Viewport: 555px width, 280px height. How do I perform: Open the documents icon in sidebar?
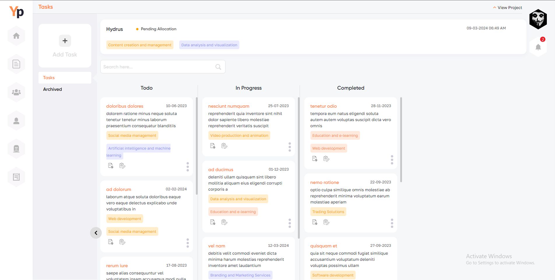tap(16, 64)
